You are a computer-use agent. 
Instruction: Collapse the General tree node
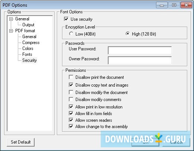11,19
